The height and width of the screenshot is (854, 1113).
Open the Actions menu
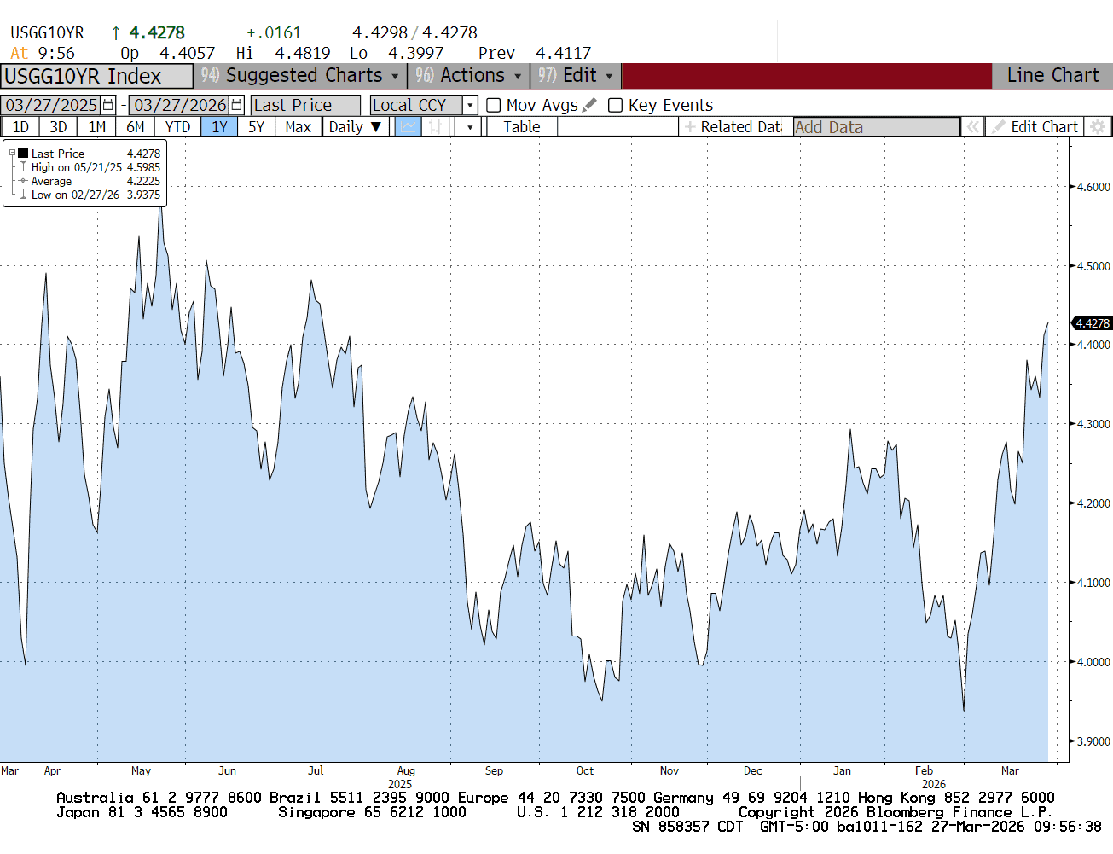(468, 75)
